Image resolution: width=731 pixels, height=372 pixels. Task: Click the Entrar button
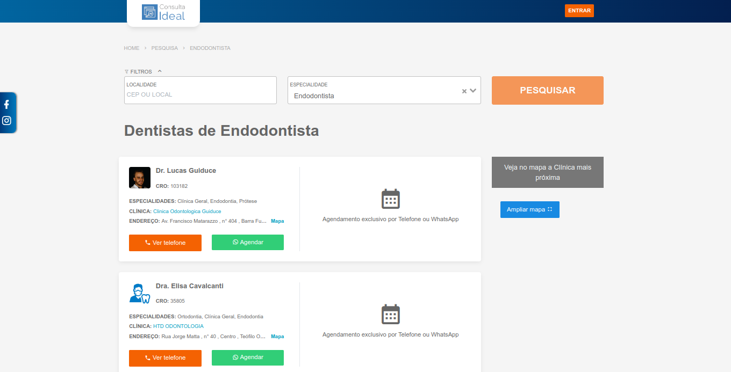[x=579, y=11]
